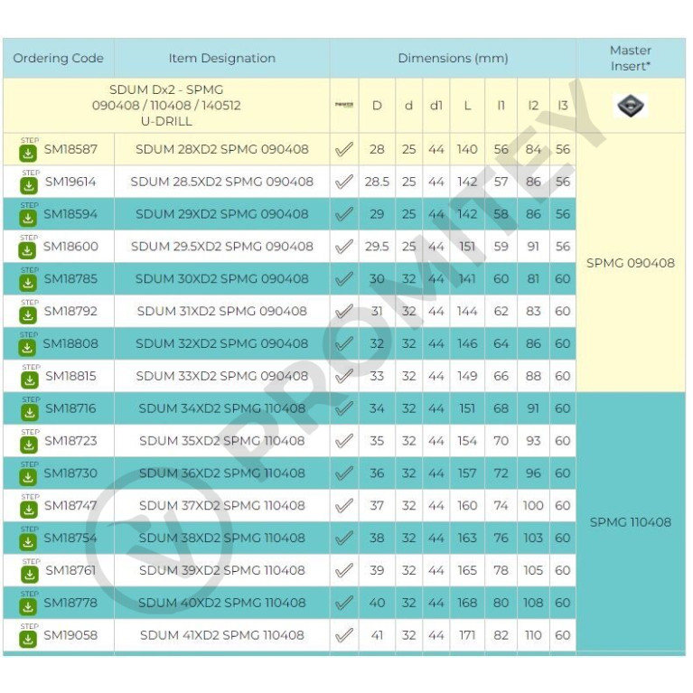This screenshot has height=693, width=693.
Task: Click L value 171 in SM19058 row
Action: tap(467, 635)
